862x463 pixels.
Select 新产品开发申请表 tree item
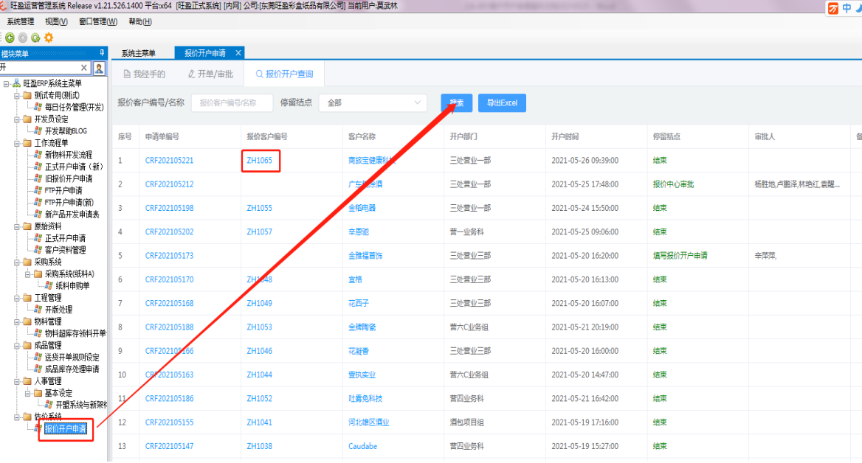pyautogui.click(x=72, y=215)
